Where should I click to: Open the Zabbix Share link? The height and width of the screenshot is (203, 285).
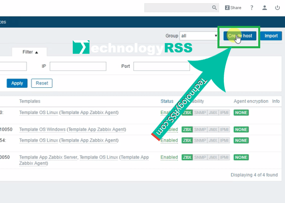(x=233, y=8)
